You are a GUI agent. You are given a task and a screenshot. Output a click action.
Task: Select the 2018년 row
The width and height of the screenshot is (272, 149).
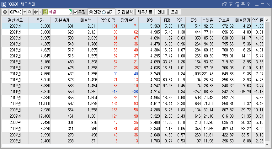pyautogui.click(x=133, y=50)
